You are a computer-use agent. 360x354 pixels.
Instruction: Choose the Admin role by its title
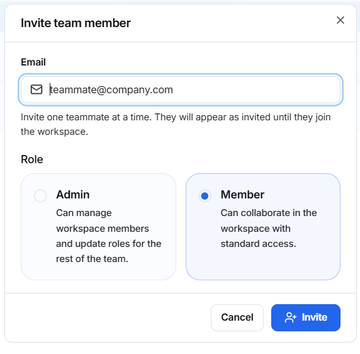[x=73, y=195]
